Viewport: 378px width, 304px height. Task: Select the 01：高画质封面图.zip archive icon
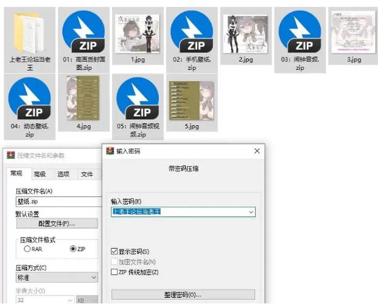[83, 31]
